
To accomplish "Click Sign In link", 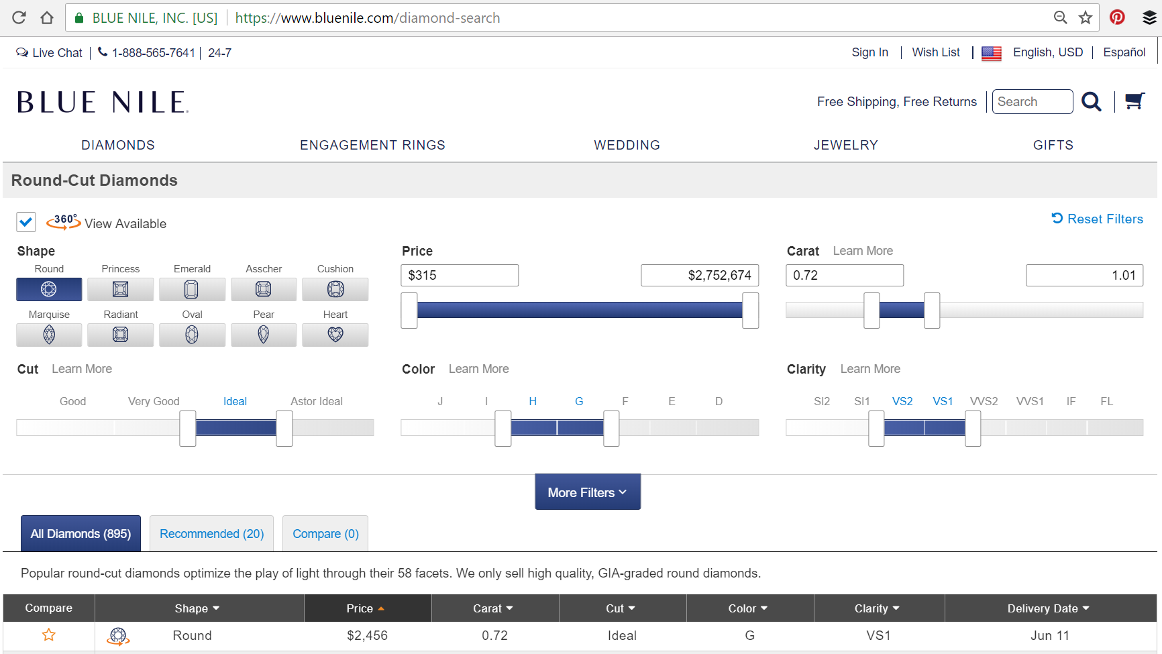I will tap(869, 52).
